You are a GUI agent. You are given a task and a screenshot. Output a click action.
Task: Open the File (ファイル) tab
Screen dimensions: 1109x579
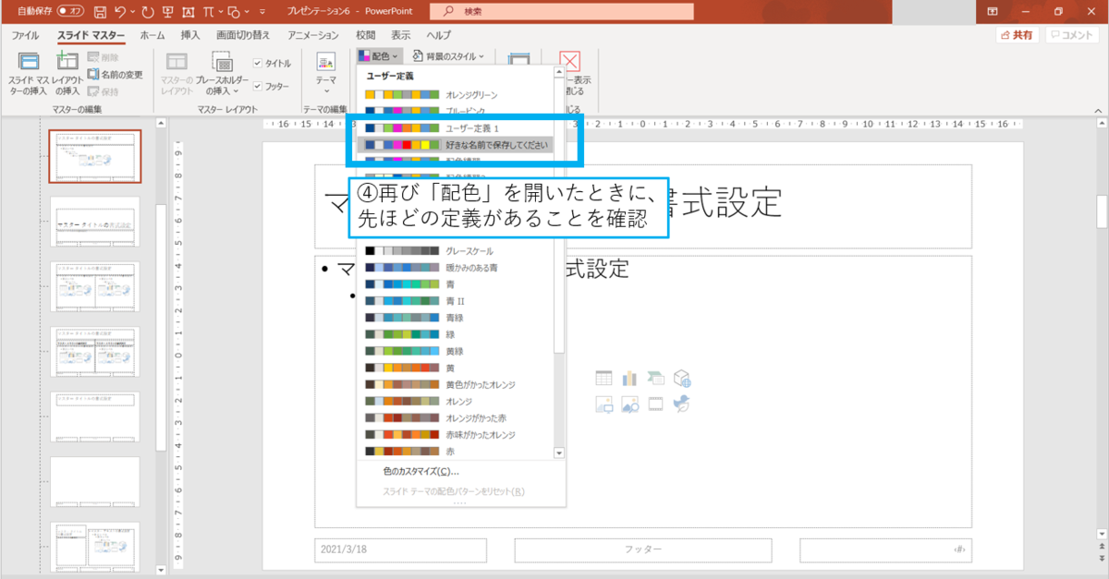pyautogui.click(x=25, y=35)
